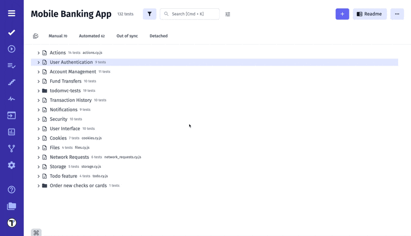411x236 pixels.
Task: Click the Pulse activity icon in sidebar
Action: coord(11,99)
